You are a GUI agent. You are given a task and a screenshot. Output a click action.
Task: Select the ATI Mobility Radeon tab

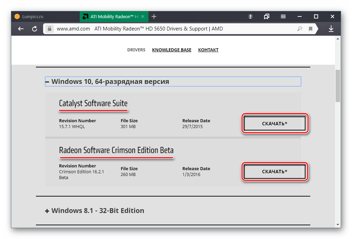[114, 16]
